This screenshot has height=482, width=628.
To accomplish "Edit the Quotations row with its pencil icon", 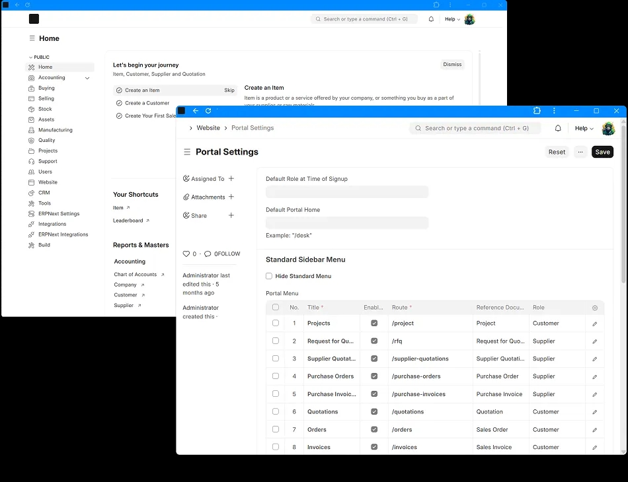I will 595,412.
